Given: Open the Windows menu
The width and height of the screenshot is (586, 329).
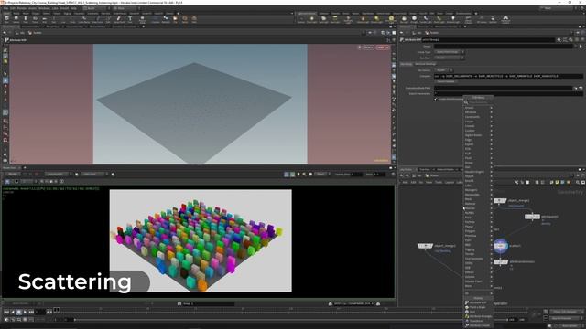Looking at the screenshot, I should coord(44,8).
